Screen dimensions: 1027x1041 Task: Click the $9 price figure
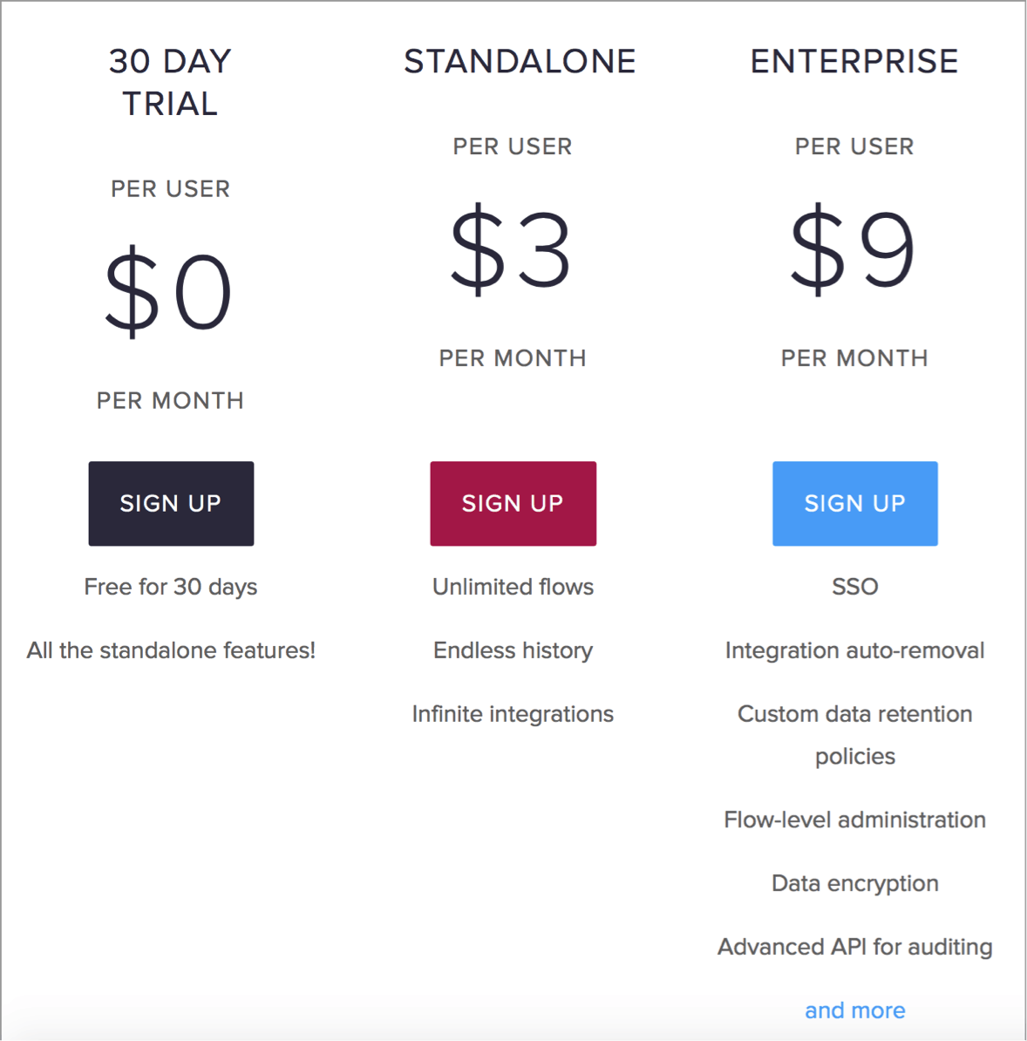click(853, 249)
